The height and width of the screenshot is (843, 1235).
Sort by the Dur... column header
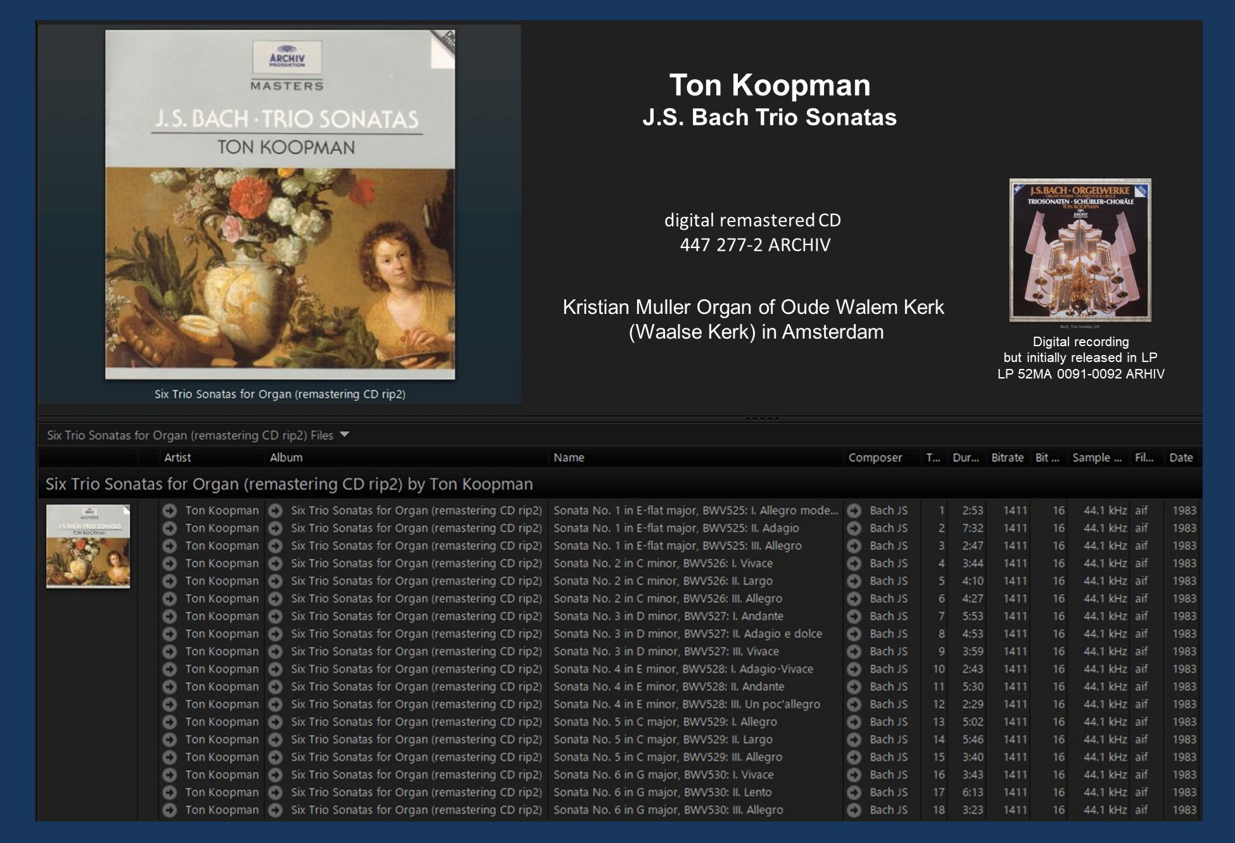pos(966,458)
